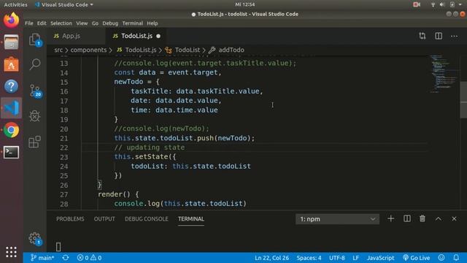Switch to the App.js editor tab
Screen dimensions: 467x263
point(76,36)
